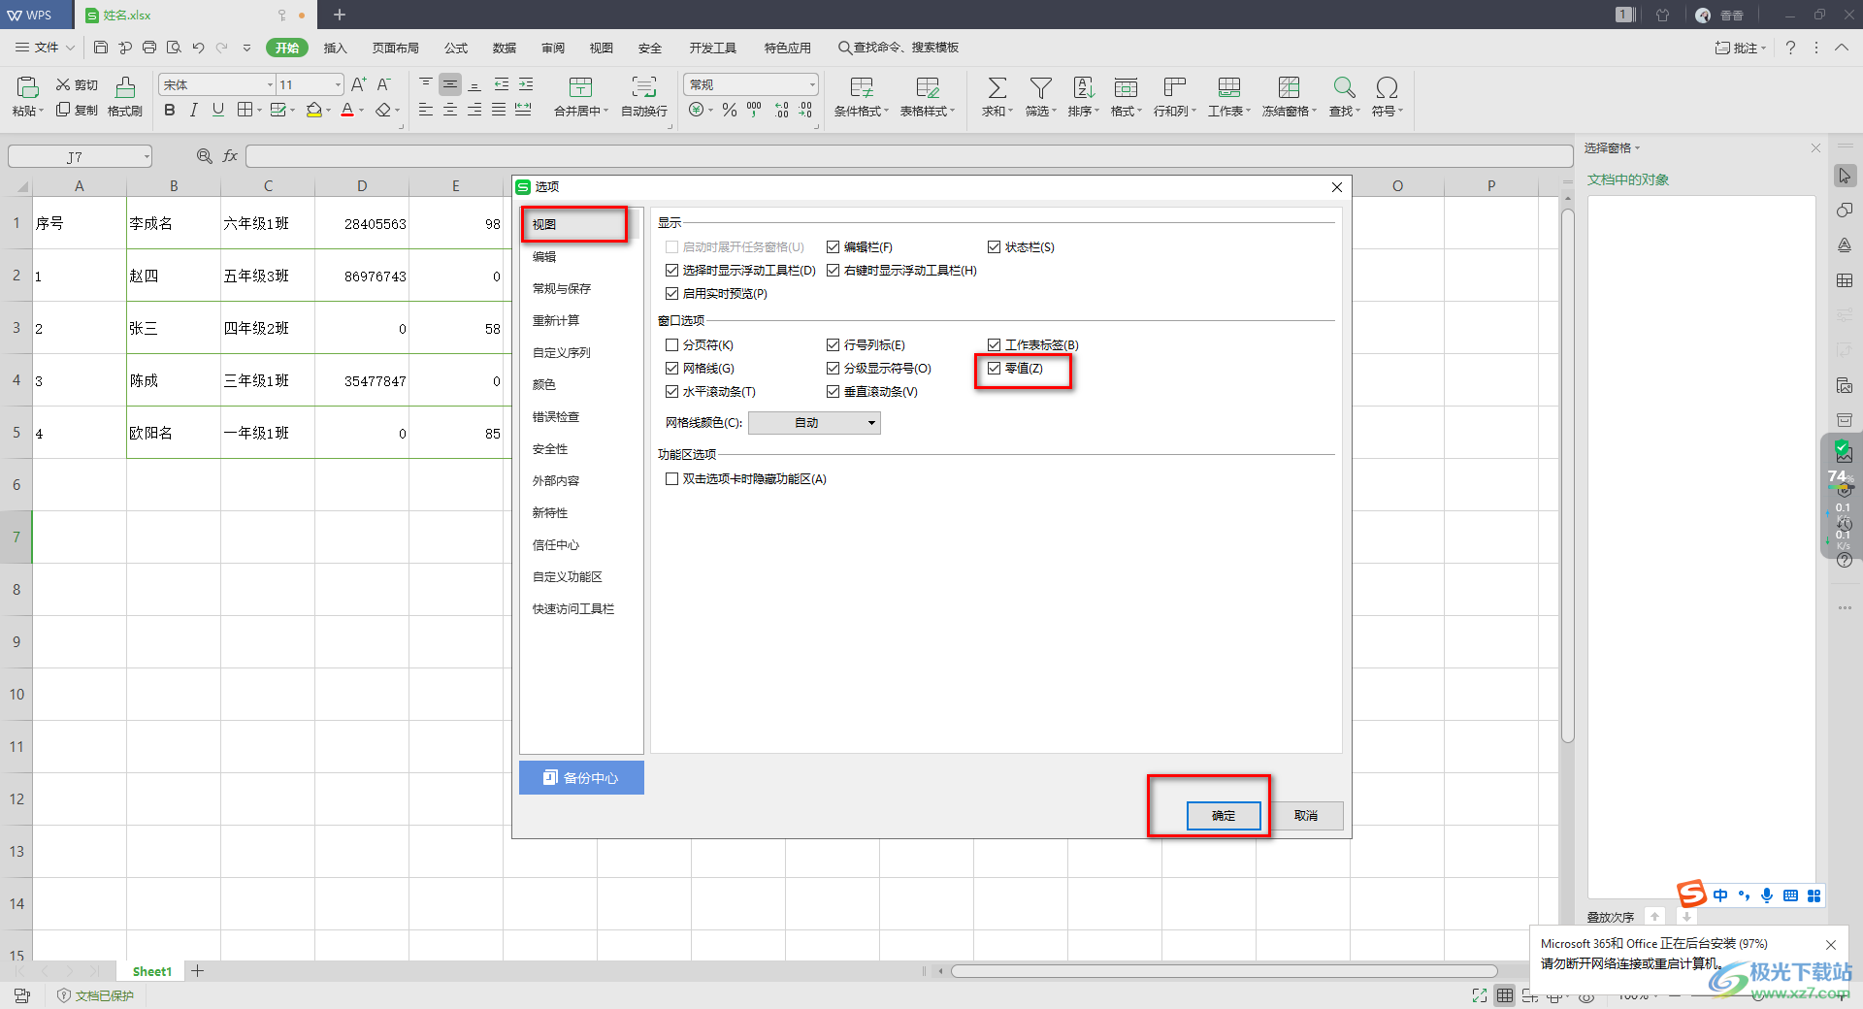Toggle bold formatting button
This screenshot has width=1863, height=1009.
click(x=170, y=111)
